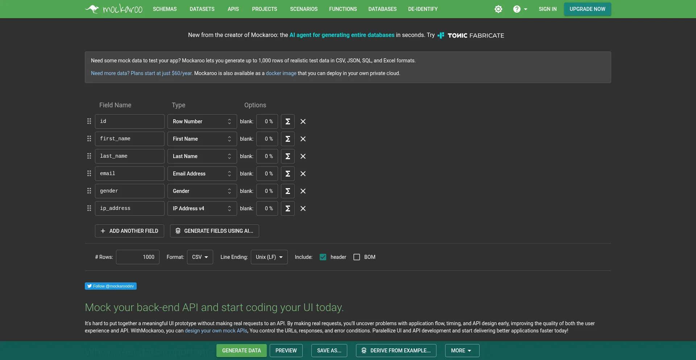Click the drag handle for ip_address field

pos(89,208)
